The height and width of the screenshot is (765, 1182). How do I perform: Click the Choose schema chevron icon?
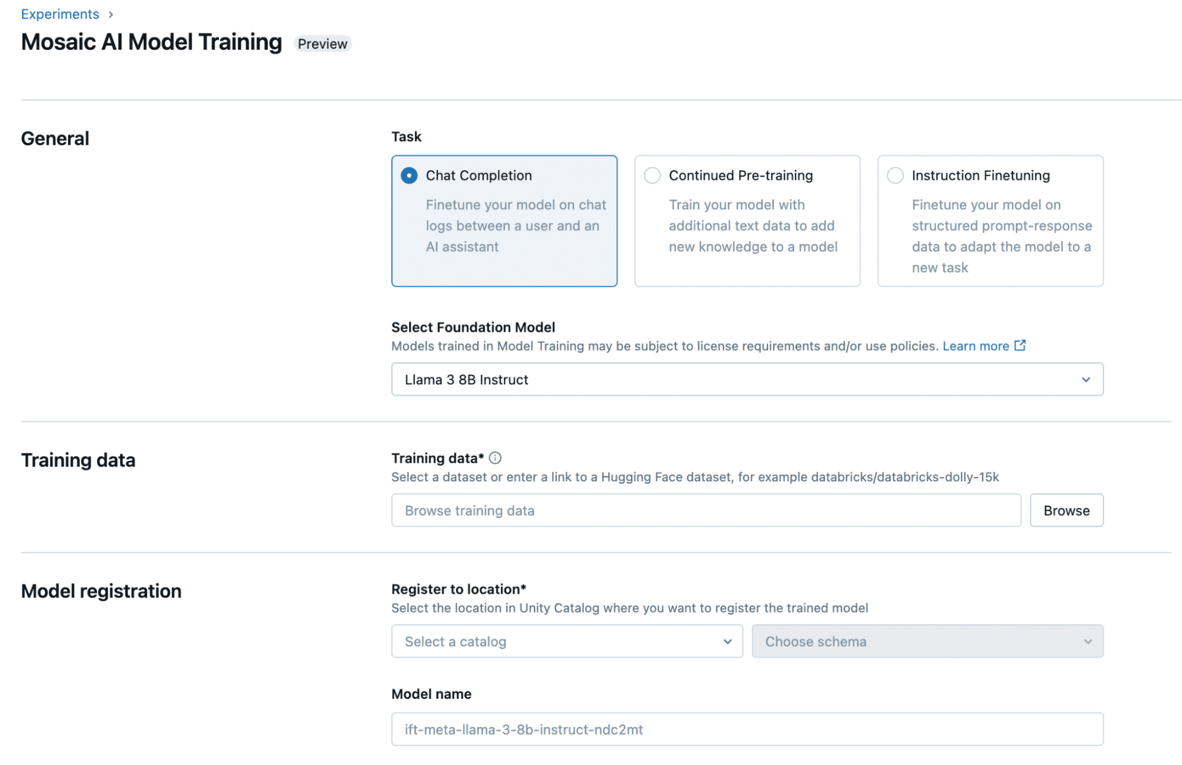1089,641
